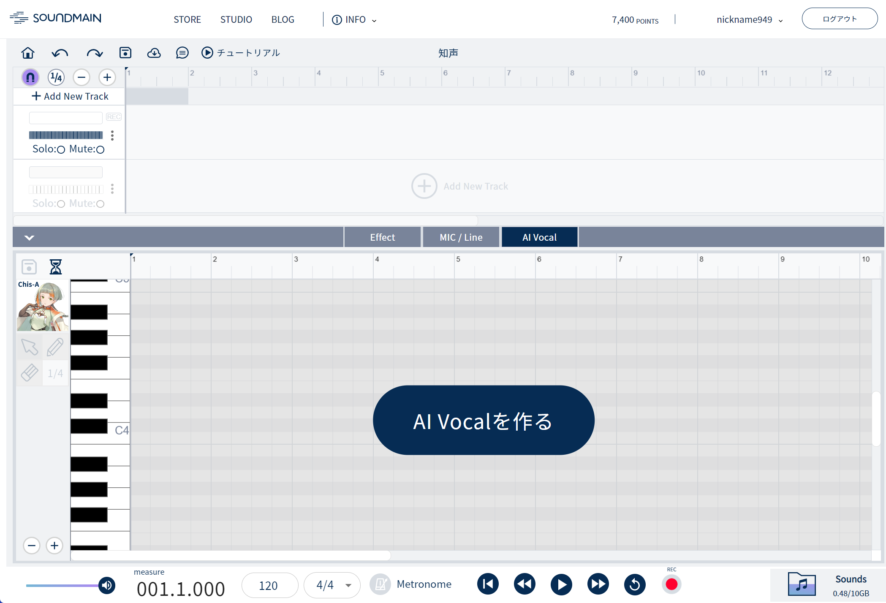Expand the INFO menu
The image size is (886, 603).
point(354,20)
